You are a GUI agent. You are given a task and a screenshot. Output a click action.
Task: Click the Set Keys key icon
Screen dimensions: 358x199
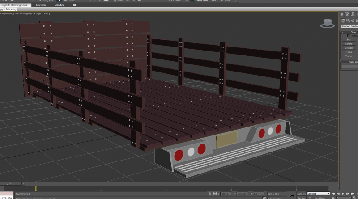click(x=292, y=195)
